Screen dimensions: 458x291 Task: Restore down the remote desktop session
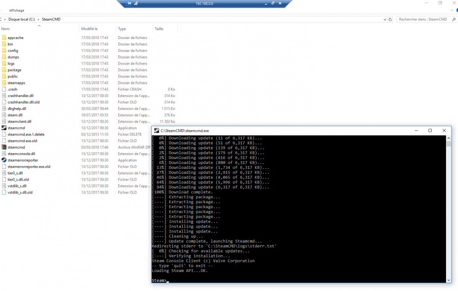coord(273,3)
